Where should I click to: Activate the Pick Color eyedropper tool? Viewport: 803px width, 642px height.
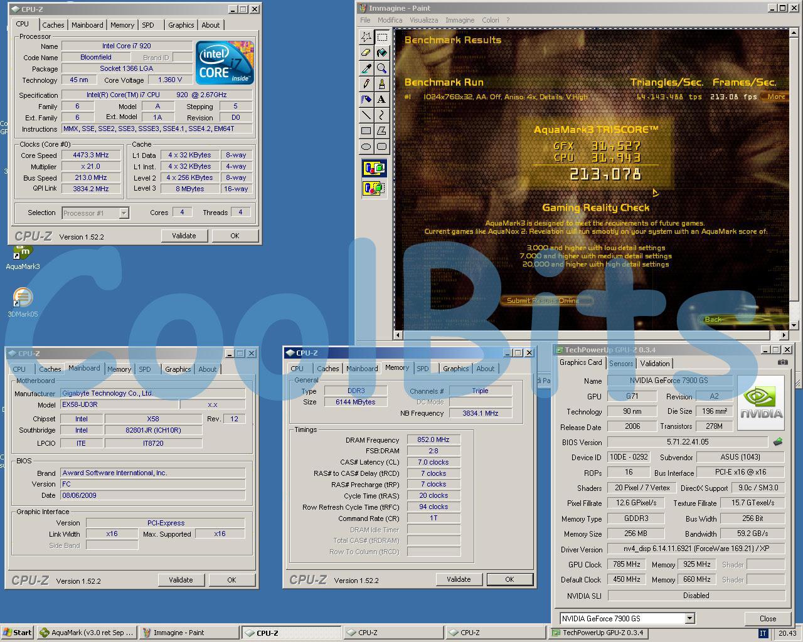coord(366,68)
